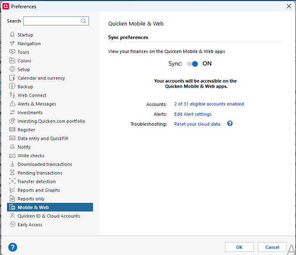Select the Setup preferences entry
Image resolution: width=296 pixels, height=255 pixels.
[24, 69]
